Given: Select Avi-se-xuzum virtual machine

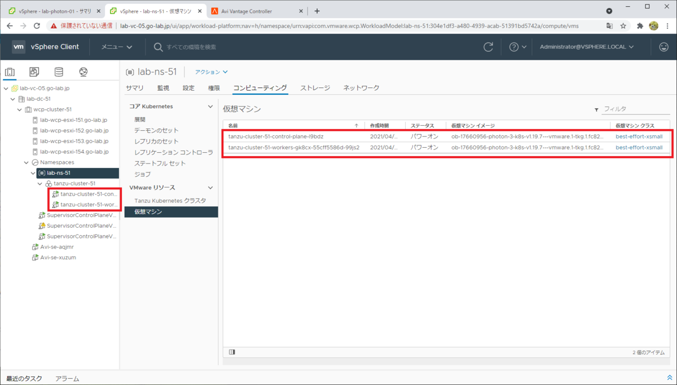Looking at the screenshot, I should tap(58, 258).
